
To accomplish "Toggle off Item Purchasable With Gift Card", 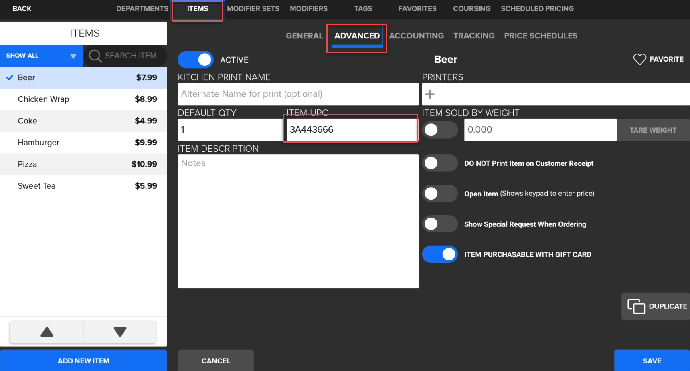I will 439,254.
